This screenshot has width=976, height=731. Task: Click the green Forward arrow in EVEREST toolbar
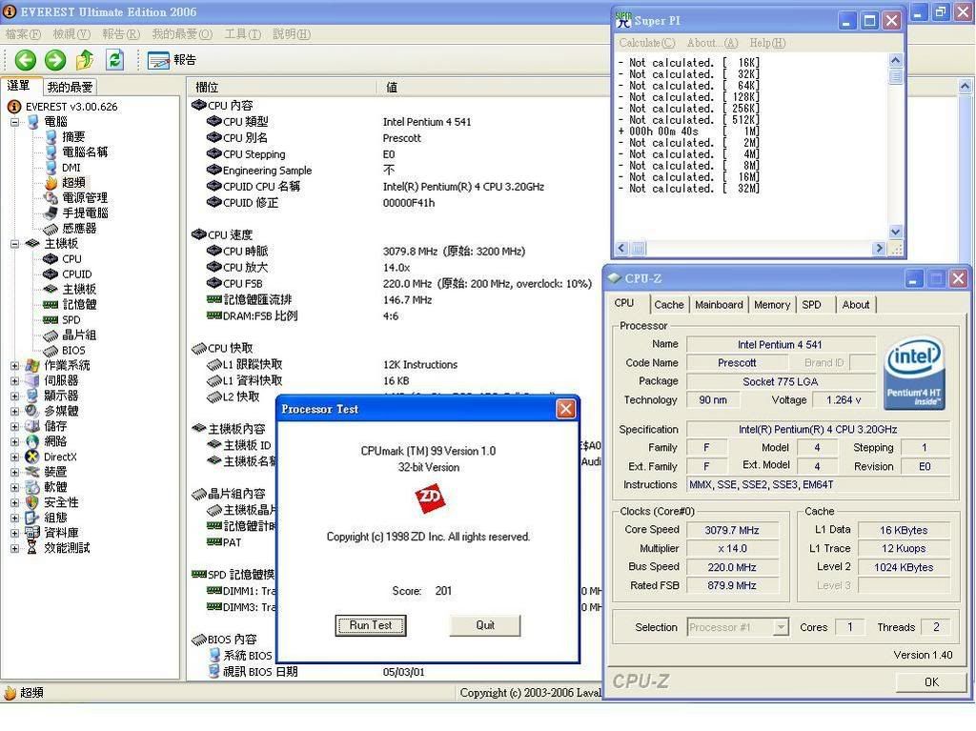coord(55,60)
